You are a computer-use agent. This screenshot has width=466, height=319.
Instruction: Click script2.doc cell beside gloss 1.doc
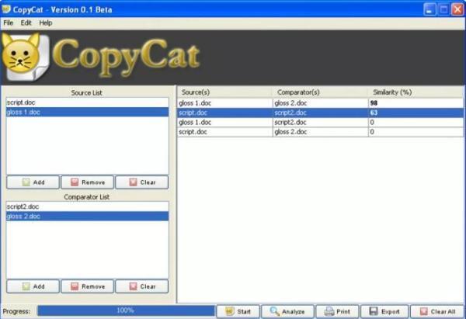pos(320,122)
